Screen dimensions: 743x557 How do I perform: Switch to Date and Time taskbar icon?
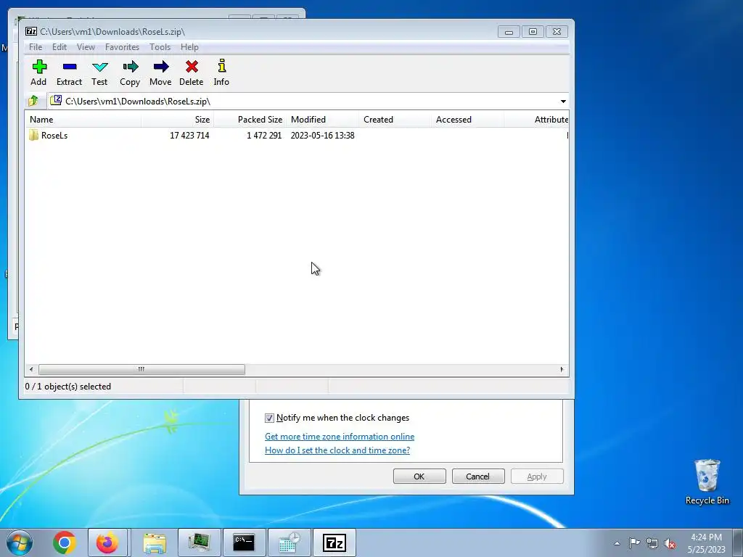[289, 542]
